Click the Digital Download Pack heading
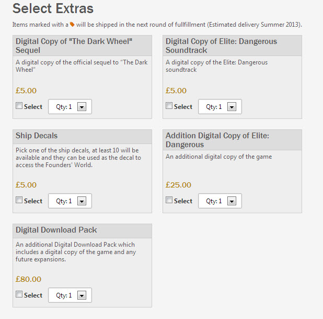The height and width of the screenshot is (319, 323). click(x=56, y=230)
